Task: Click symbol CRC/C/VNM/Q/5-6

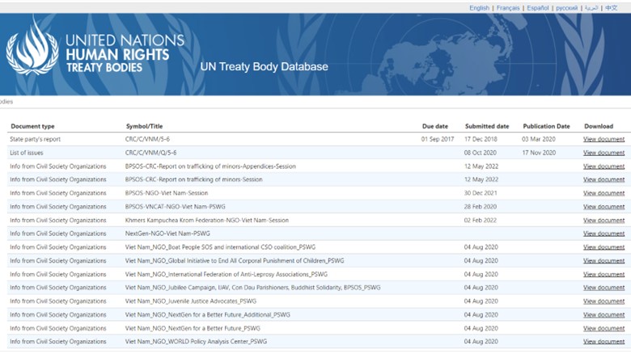Action: coord(150,153)
